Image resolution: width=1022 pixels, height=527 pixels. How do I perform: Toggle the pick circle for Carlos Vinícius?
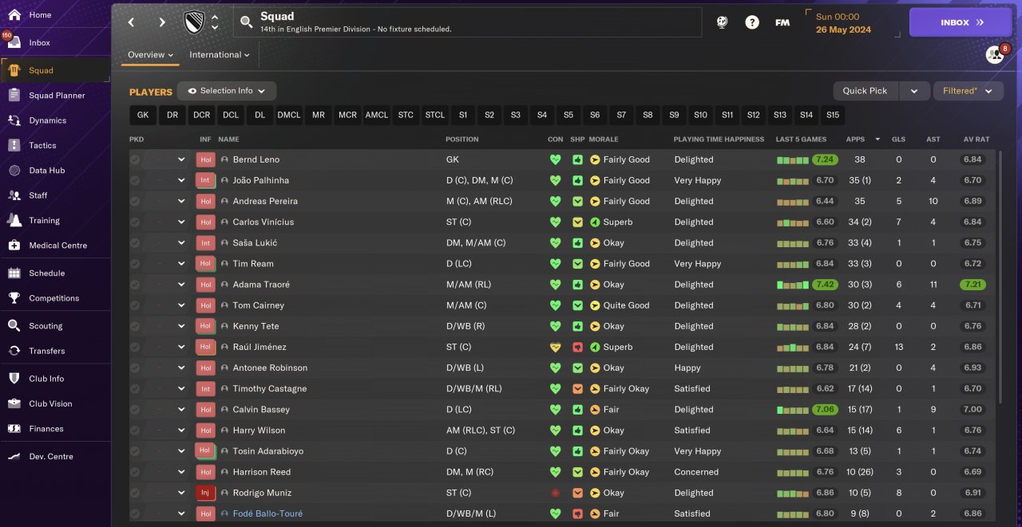point(135,222)
